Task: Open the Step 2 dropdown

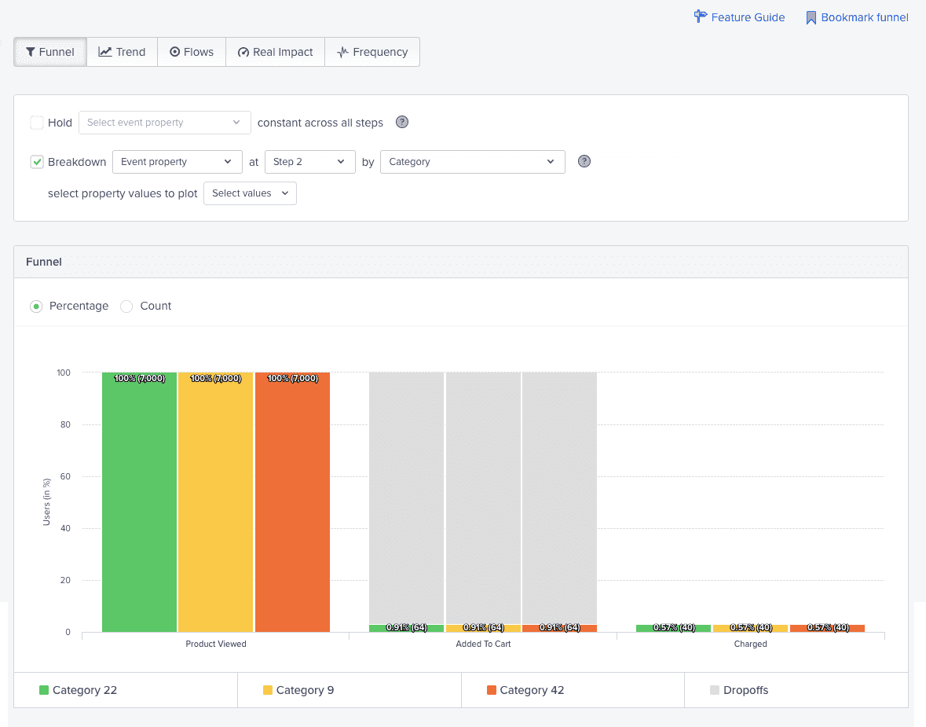Action: [309, 161]
